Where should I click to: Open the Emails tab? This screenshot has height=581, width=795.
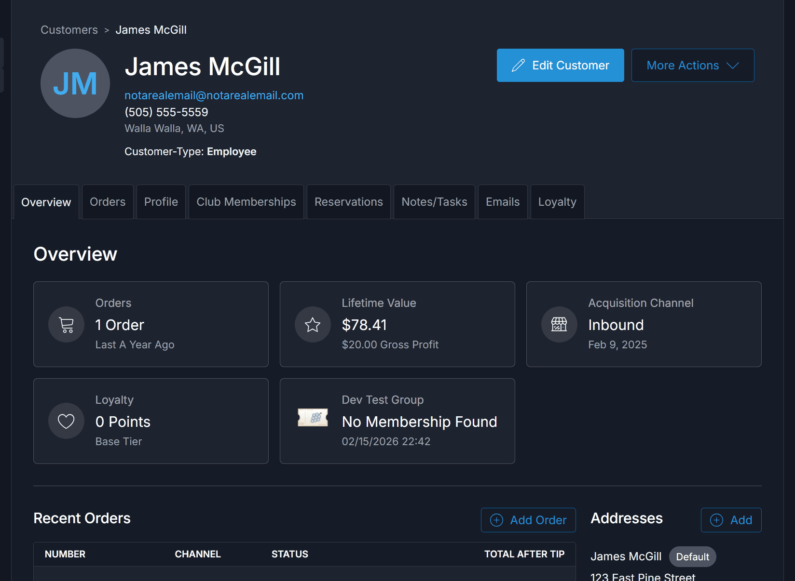pos(503,202)
